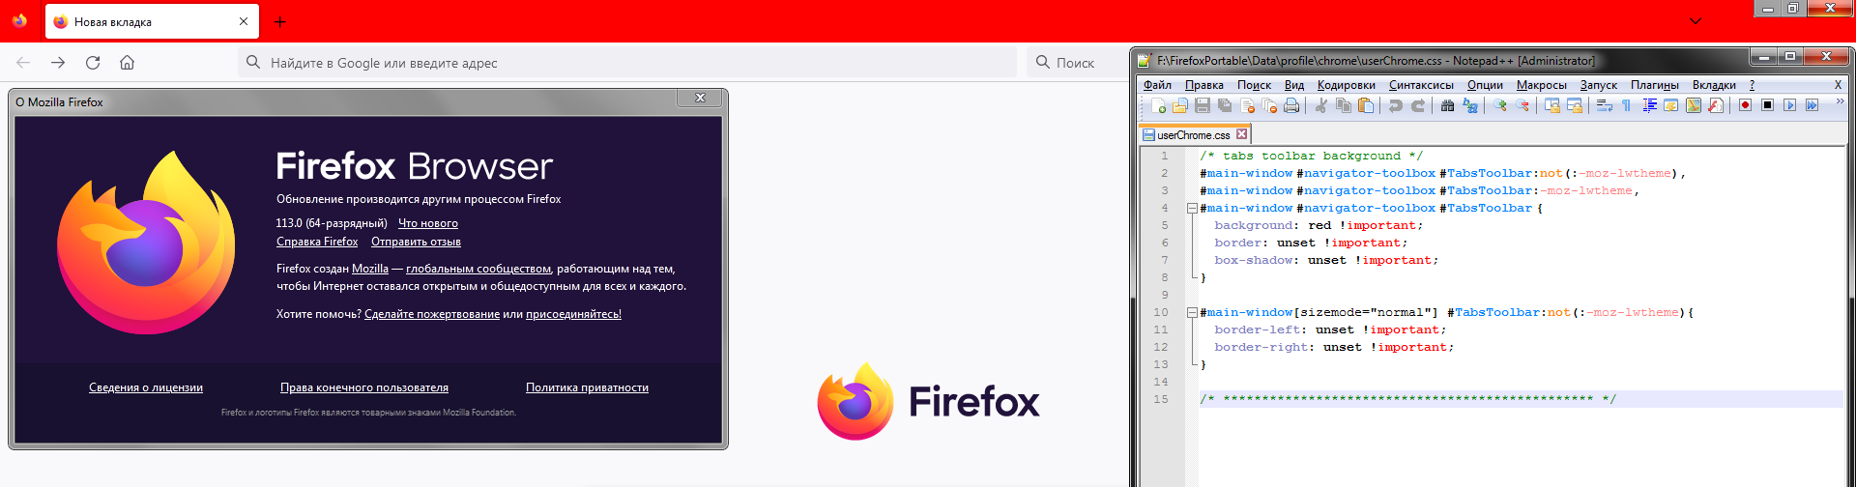Open Синтаксисы menu in Notepad++
The height and width of the screenshot is (487, 1856).
[x=1421, y=85]
